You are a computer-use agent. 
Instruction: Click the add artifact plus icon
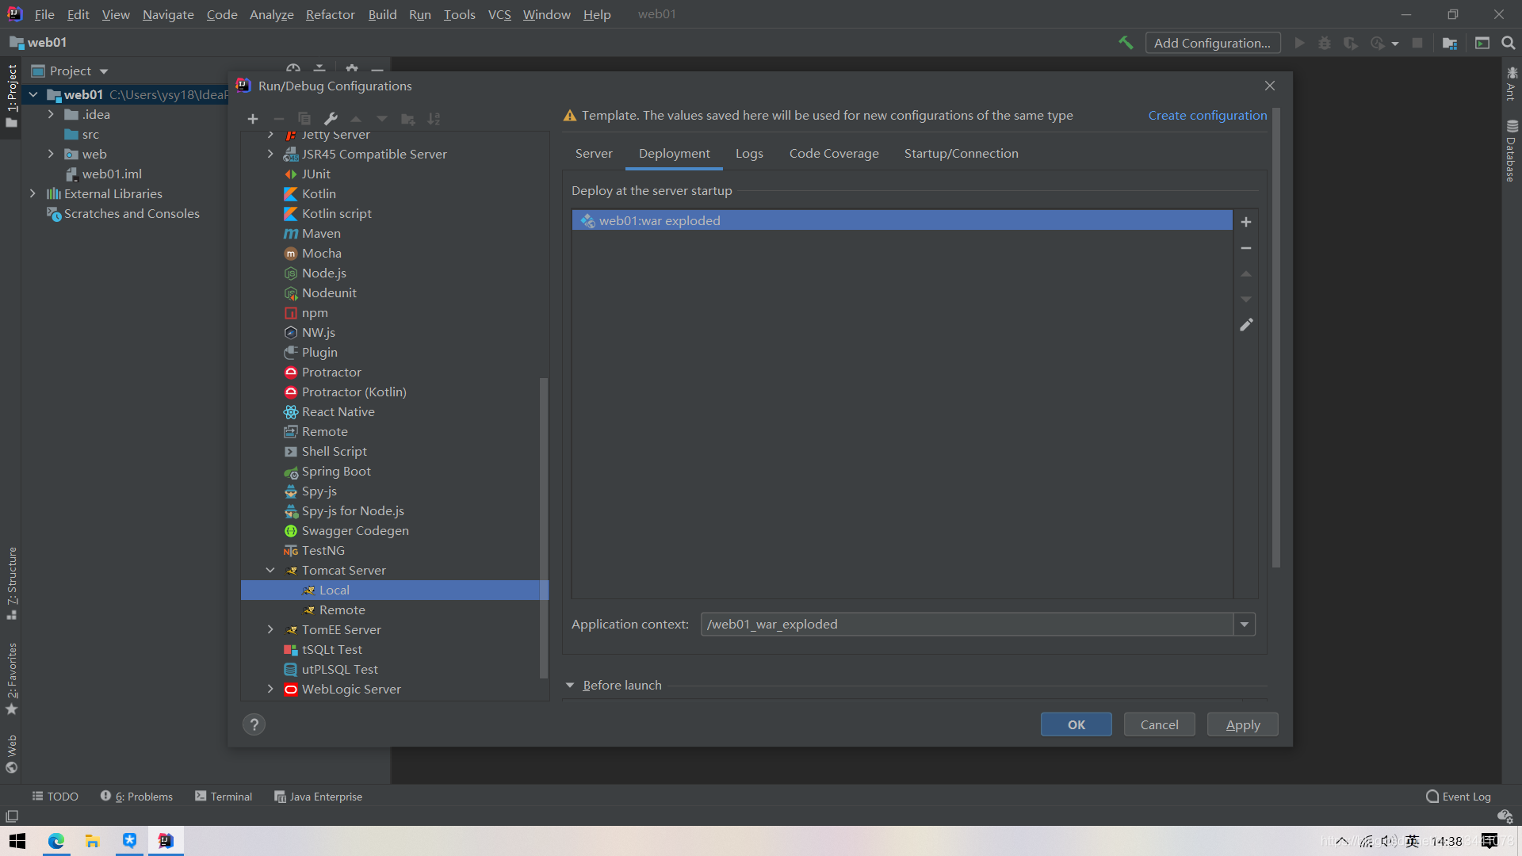point(1246,220)
